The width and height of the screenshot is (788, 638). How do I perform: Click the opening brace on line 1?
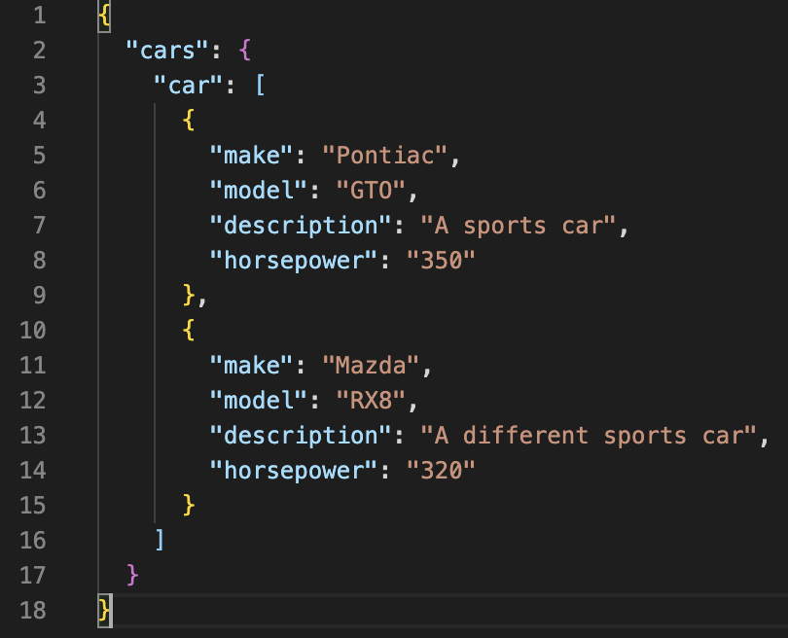[x=104, y=16]
